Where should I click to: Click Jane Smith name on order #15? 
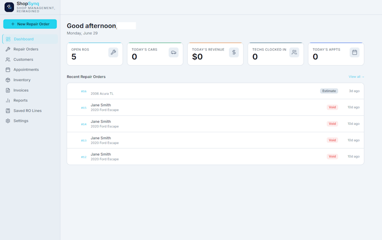tap(101, 105)
